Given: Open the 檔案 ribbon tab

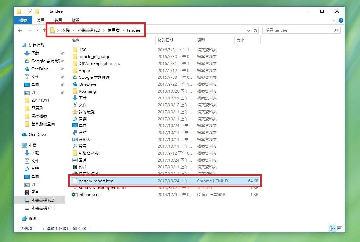Looking at the screenshot, I should pyautogui.click(x=23, y=20).
